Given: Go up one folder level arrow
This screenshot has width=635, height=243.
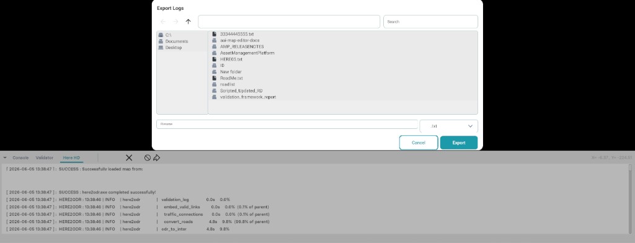Looking at the screenshot, I should click(x=188, y=22).
